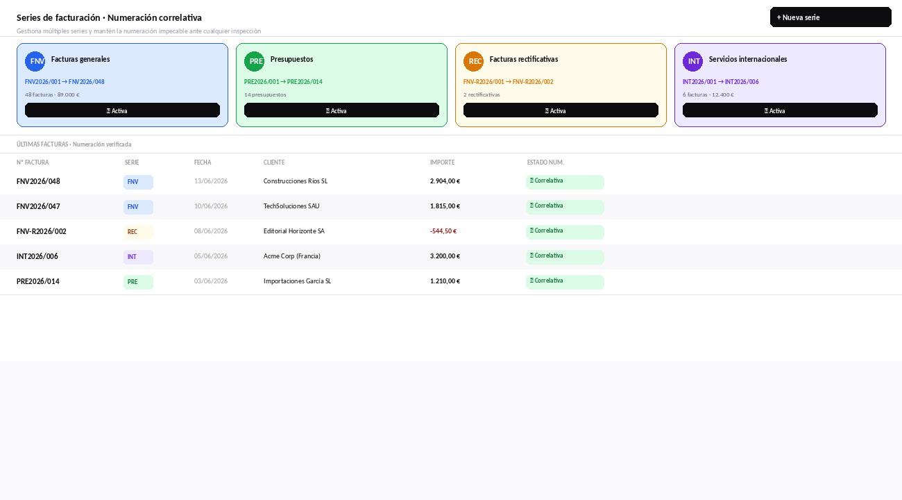Click Correlativa status for INT2026/006
This screenshot has height=500, width=902.
(x=565, y=257)
